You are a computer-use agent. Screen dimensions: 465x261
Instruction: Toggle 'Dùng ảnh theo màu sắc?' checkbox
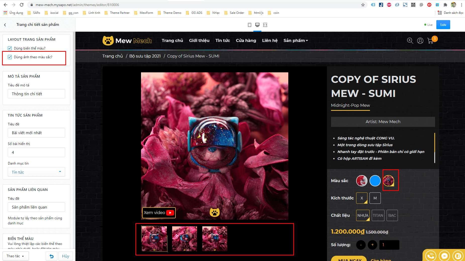coord(10,57)
